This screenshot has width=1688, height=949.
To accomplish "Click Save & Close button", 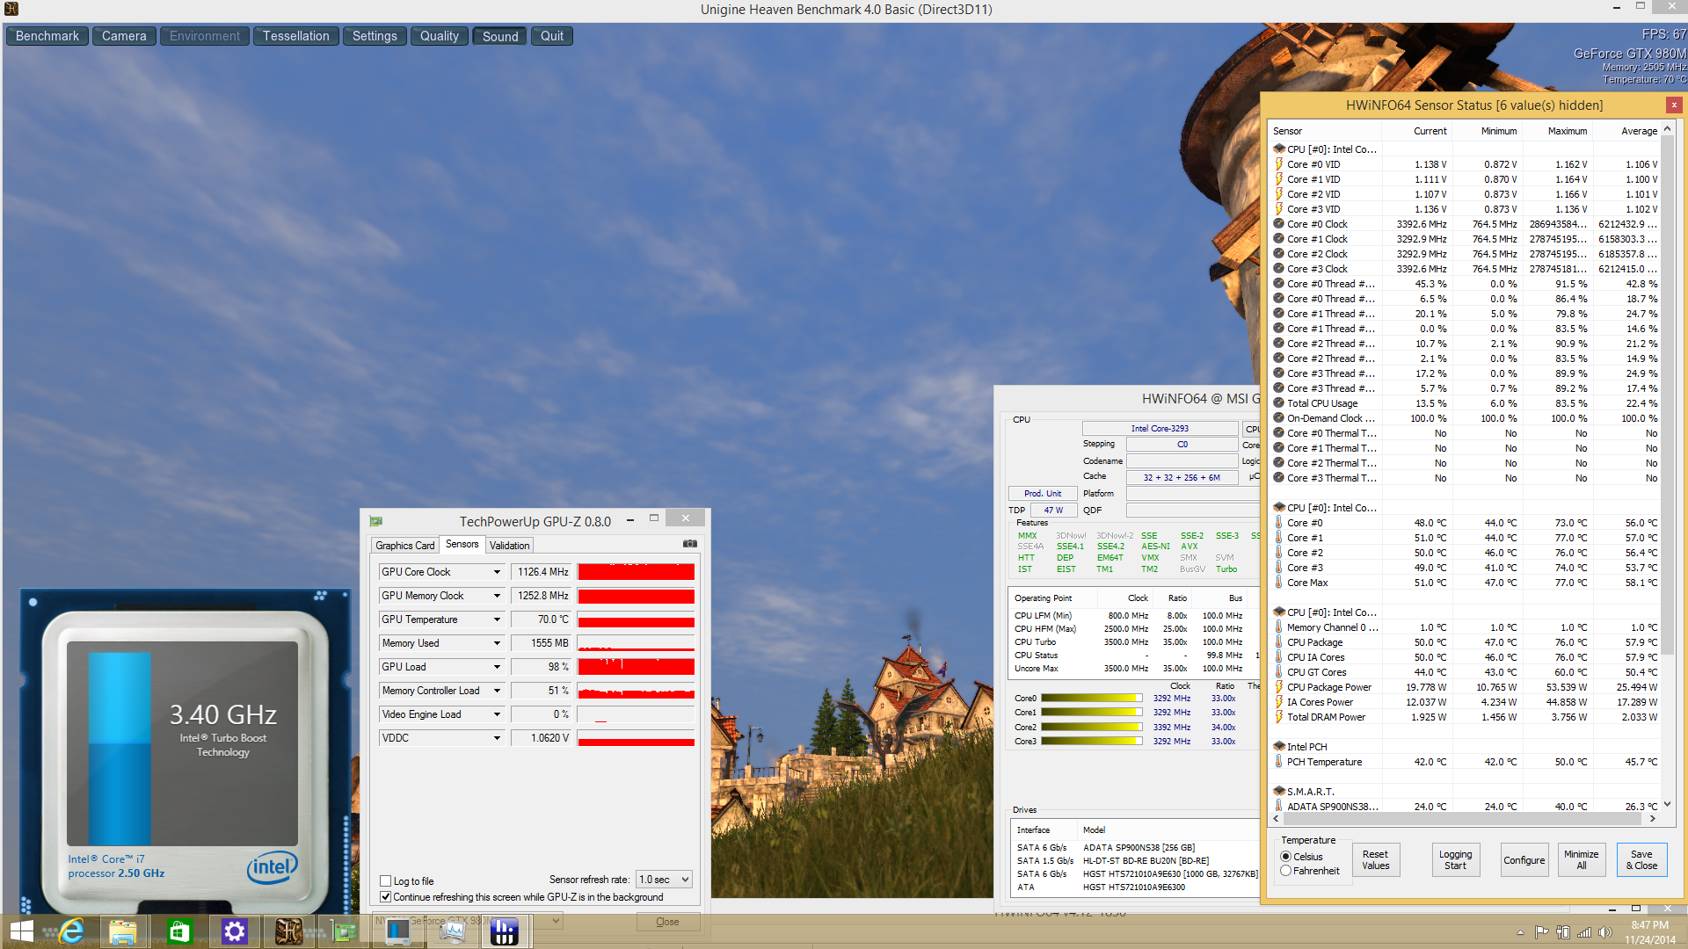I will coord(1641,860).
